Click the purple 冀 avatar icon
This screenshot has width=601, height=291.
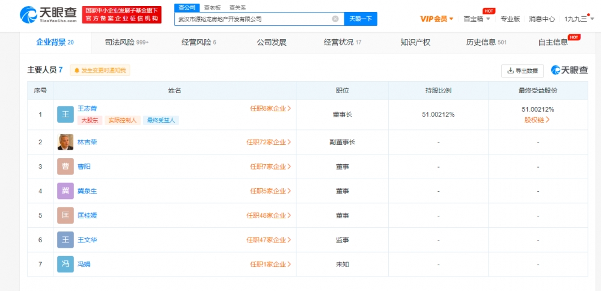click(65, 191)
